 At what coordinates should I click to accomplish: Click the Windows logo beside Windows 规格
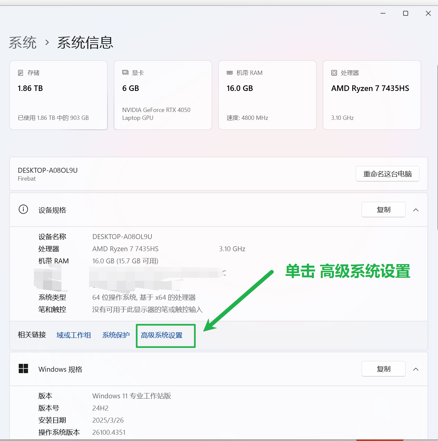[x=23, y=368]
